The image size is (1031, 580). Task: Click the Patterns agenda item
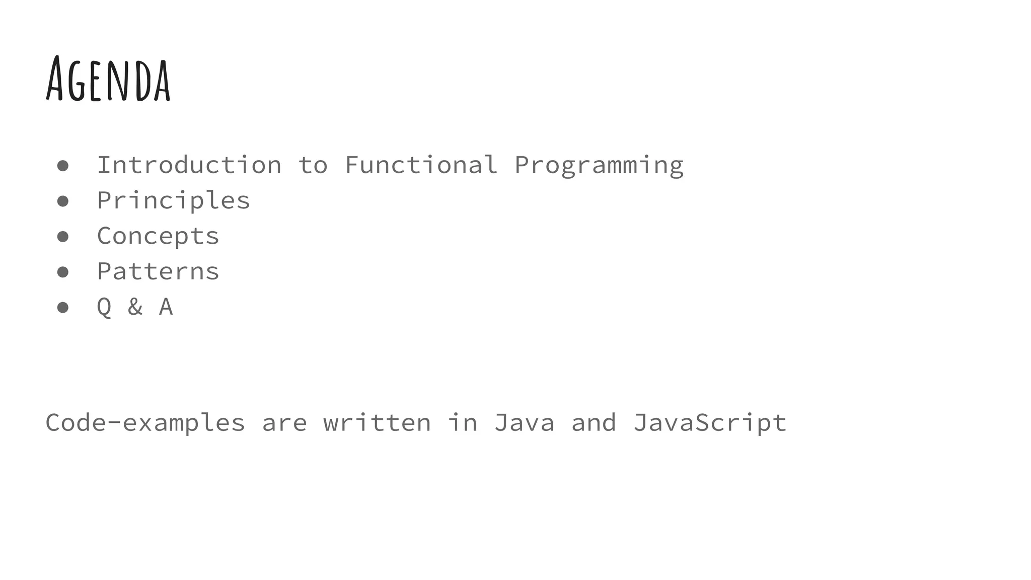[x=158, y=271]
